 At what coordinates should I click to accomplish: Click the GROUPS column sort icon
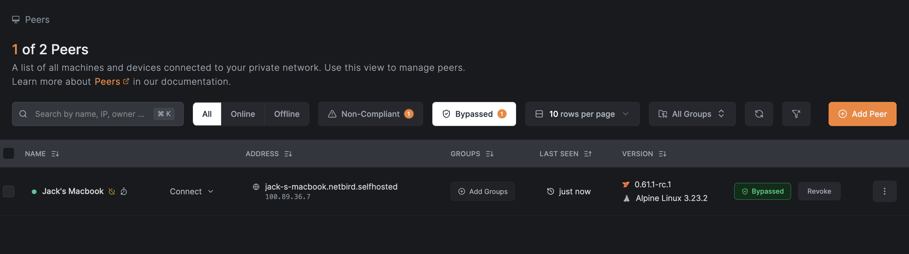click(x=489, y=154)
